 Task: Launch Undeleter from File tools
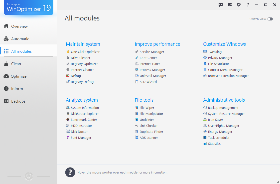(x=147, y=120)
